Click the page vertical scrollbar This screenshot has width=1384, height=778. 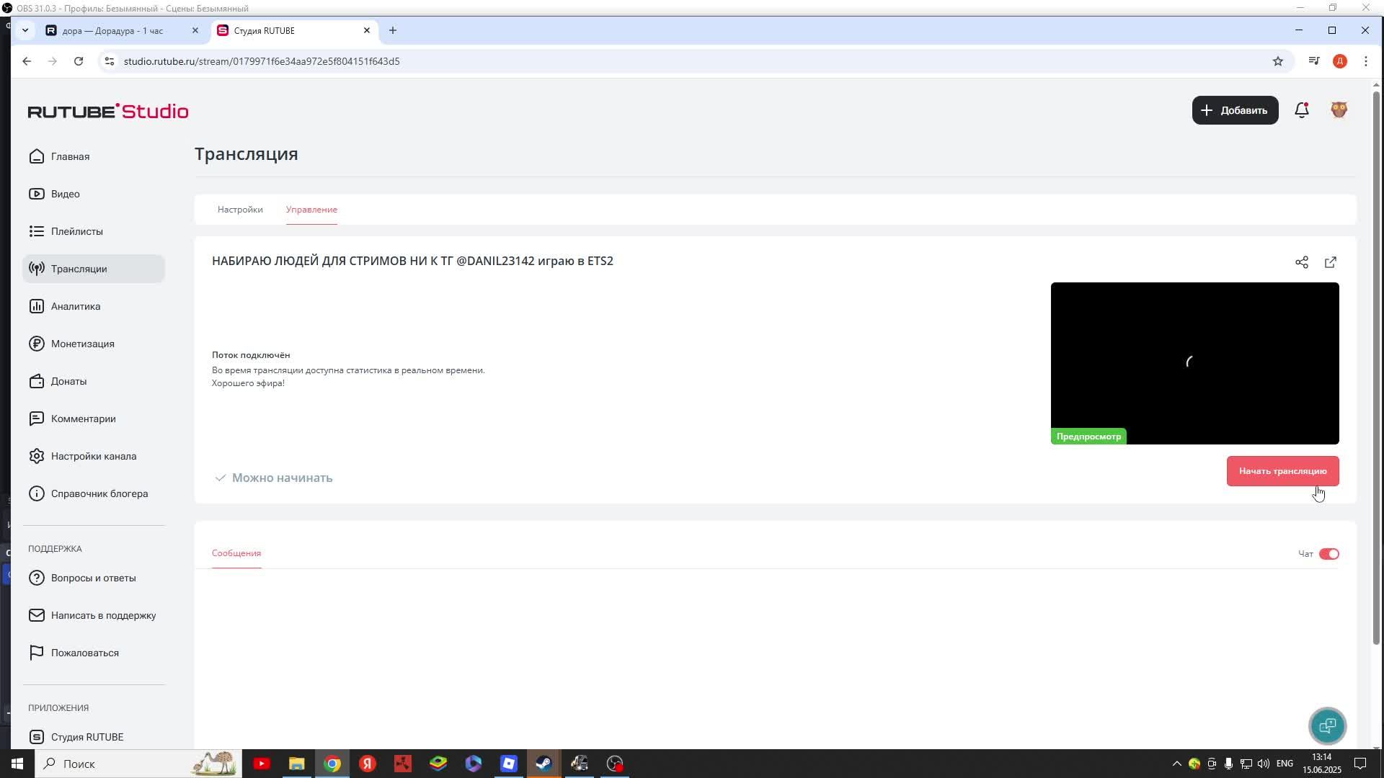tap(1376, 367)
